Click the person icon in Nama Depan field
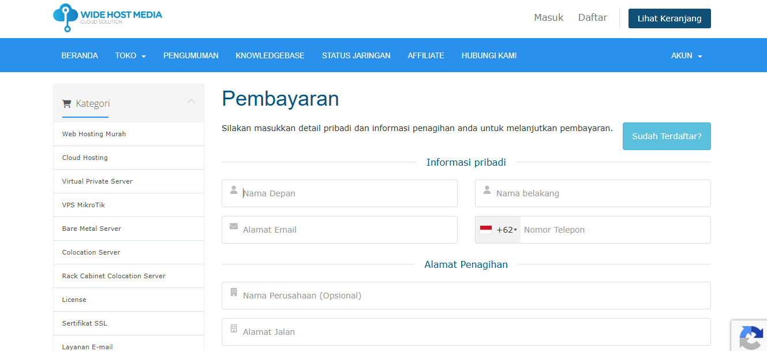This screenshot has height=351, width=767. coord(233,190)
